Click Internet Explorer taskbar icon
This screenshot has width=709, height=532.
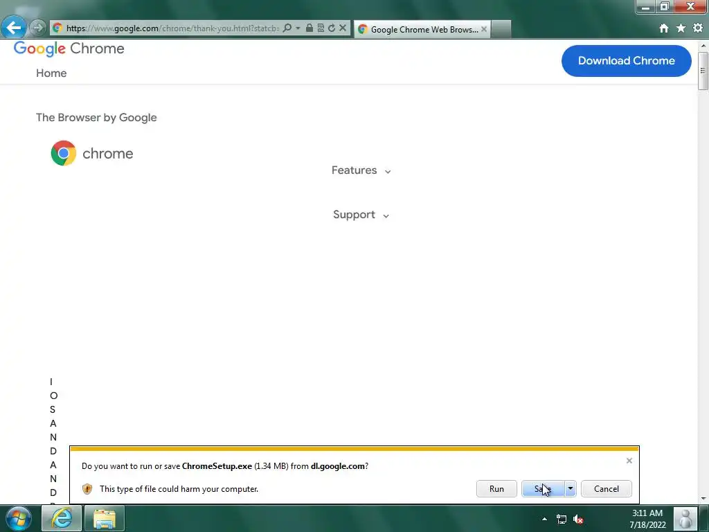(62, 518)
